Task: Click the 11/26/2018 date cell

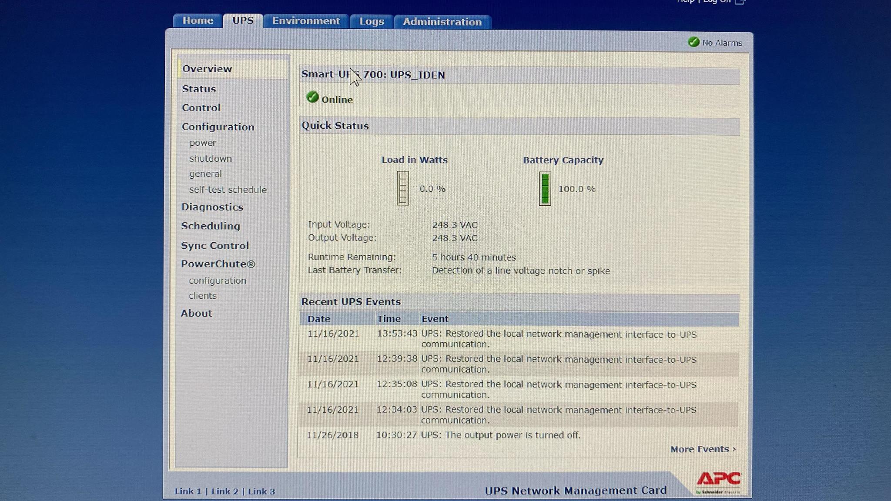Action: pyautogui.click(x=332, y=435)
